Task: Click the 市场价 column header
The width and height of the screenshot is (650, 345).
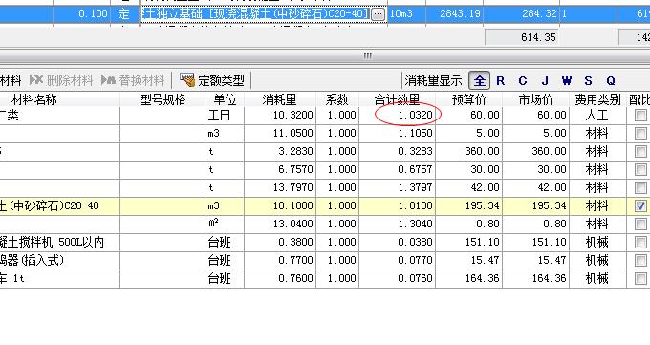Action: 535,99
